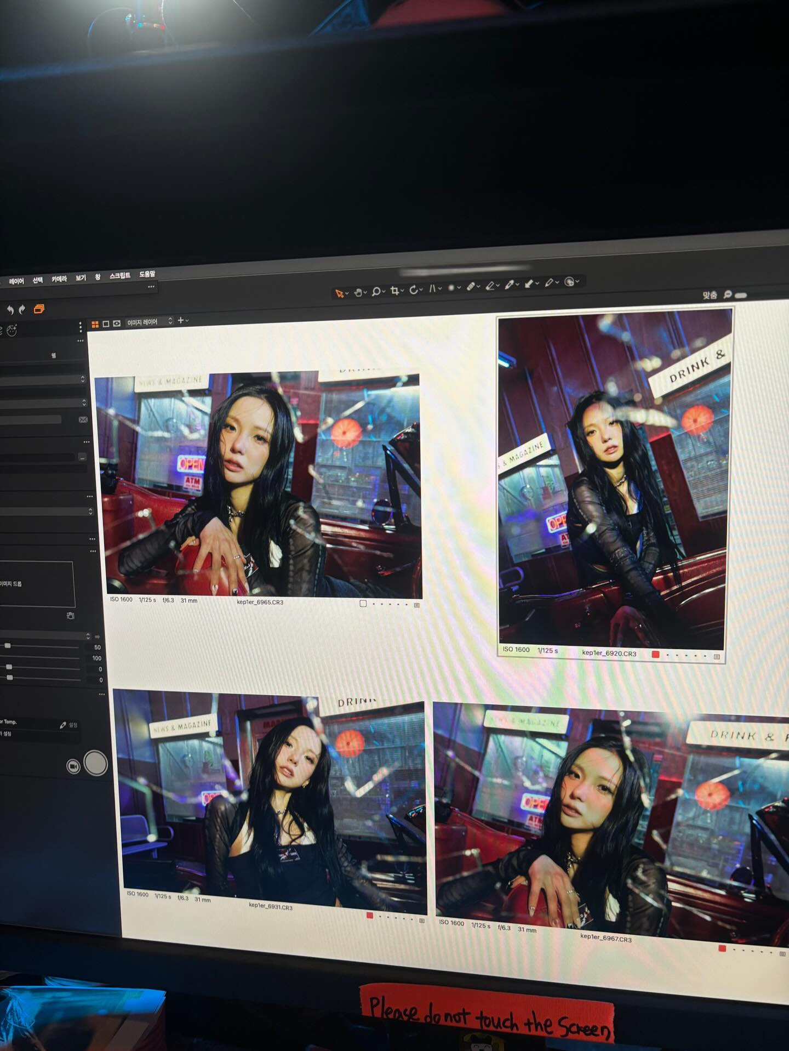Open the Zoom tool options arrow

(x=384, y=291)
